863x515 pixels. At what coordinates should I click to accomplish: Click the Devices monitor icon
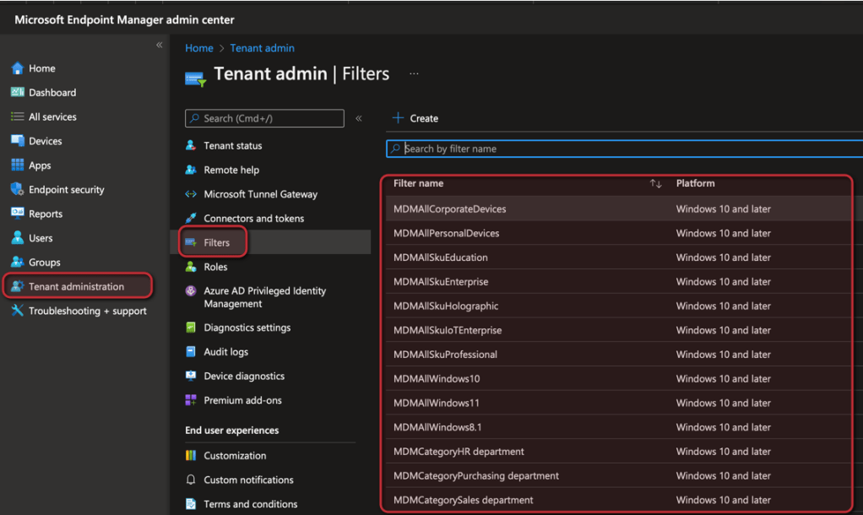(17, 141)
